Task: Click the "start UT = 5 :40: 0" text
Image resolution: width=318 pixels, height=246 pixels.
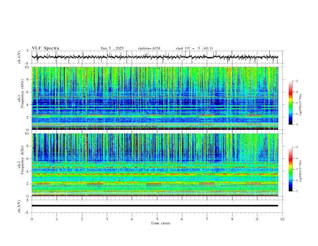Action: (194, 48)
